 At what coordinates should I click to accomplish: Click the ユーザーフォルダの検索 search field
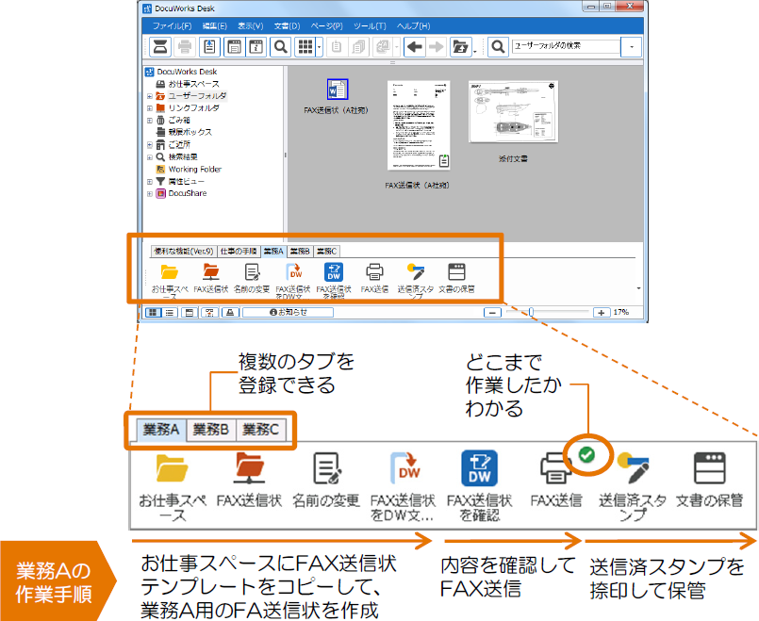(x=566, y=46)
